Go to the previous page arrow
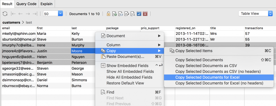 [x=20, y=14]
